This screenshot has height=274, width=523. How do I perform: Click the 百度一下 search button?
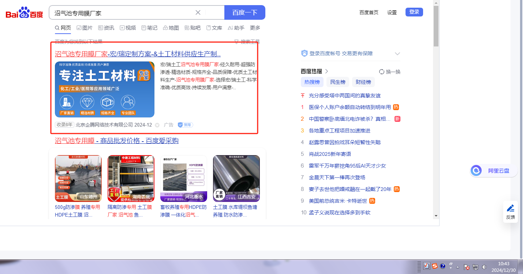[x=245, y=12]
